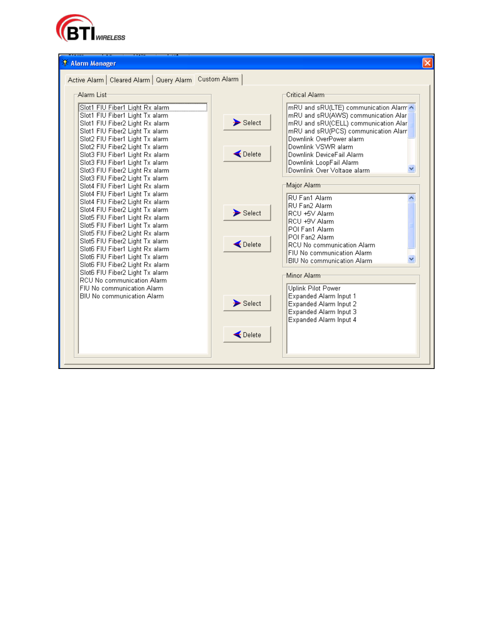Select Slot3 FIU Fiber2 Light Tx alarm
The image size is (493, 638).
143,178
